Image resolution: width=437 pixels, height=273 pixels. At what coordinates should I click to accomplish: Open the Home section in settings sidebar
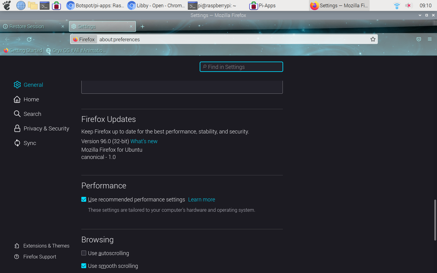click(x=31, y=99)
